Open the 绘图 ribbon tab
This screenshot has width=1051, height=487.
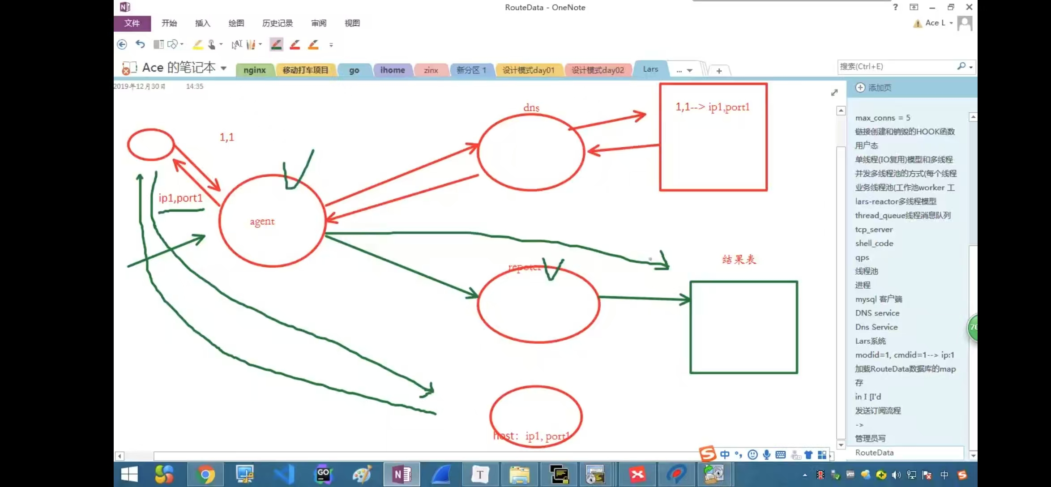pos(236,23)
